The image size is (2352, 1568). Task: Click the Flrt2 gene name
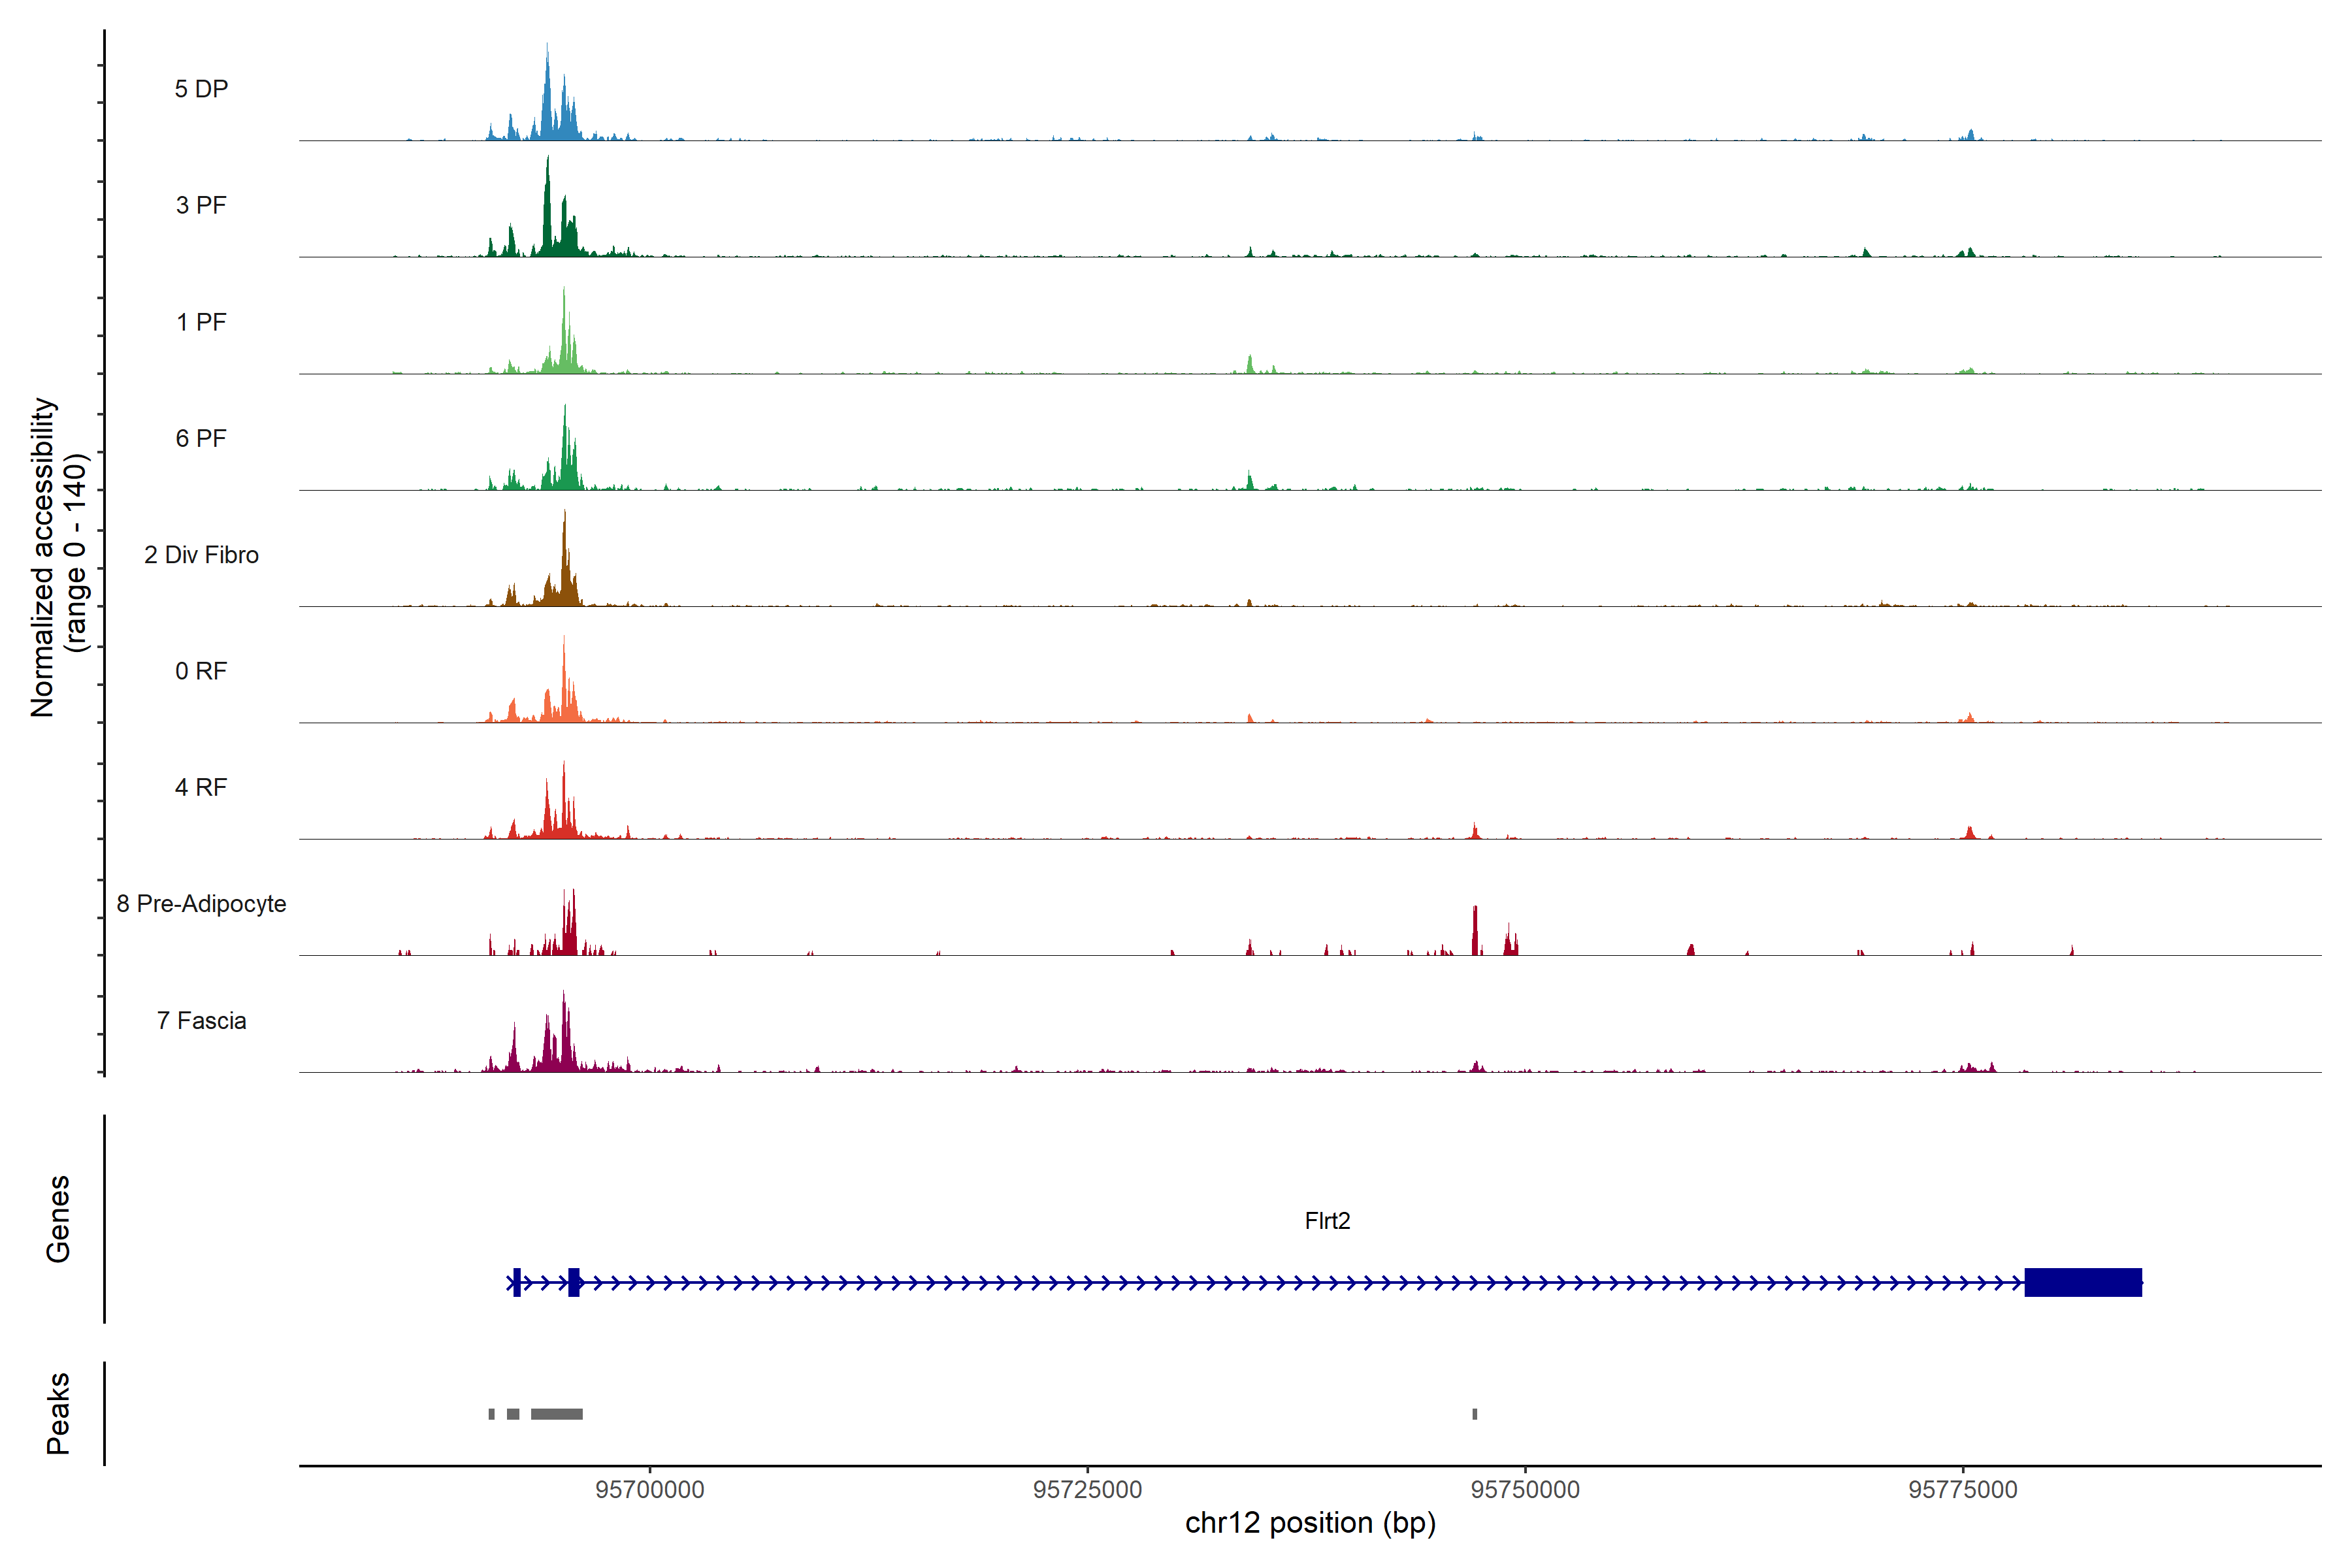1327,1221
